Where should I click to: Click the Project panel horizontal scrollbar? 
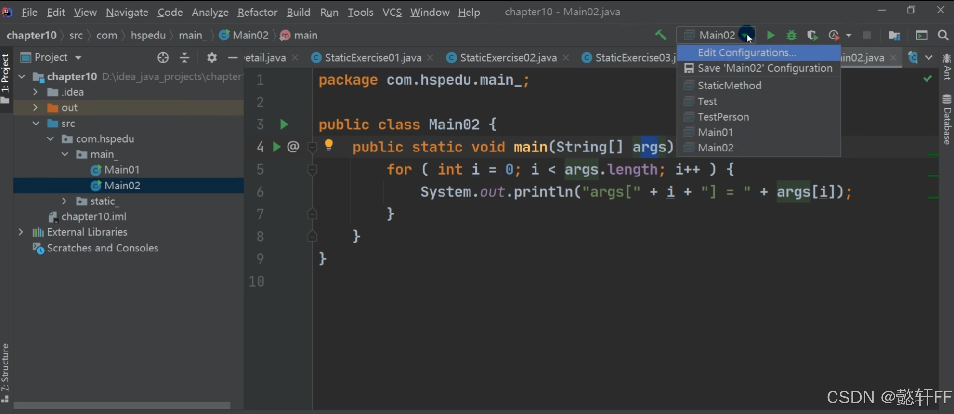tap(122, 406)
